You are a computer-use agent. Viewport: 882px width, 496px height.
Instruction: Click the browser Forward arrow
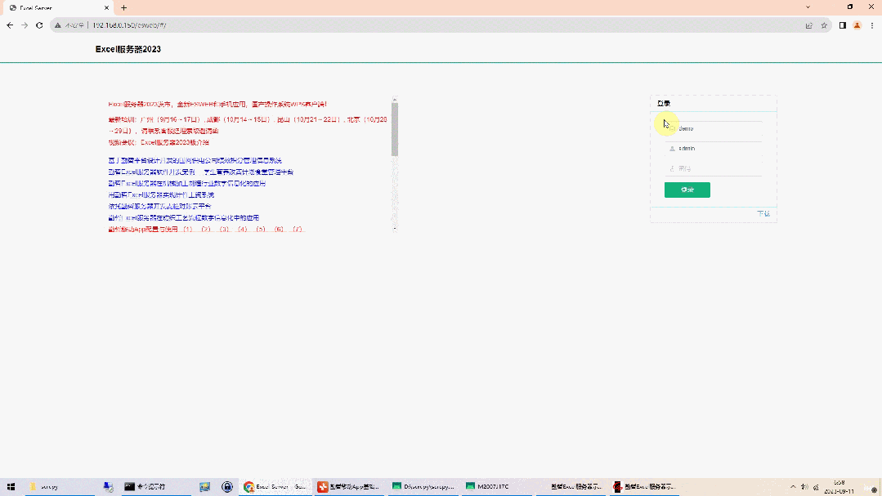click(x=25, y=25)
